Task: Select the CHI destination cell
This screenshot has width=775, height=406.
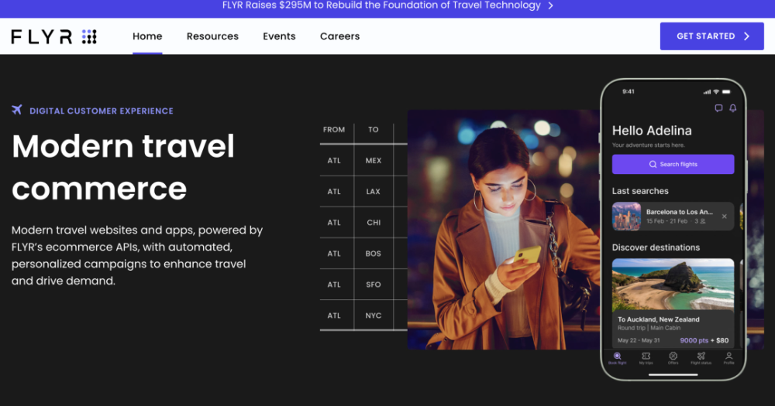Action: (374, 223)
